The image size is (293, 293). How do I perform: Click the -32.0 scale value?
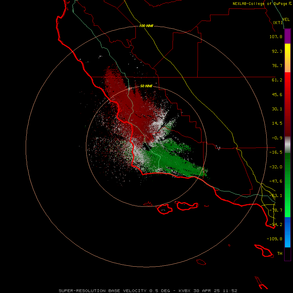[x=276, y=167]
